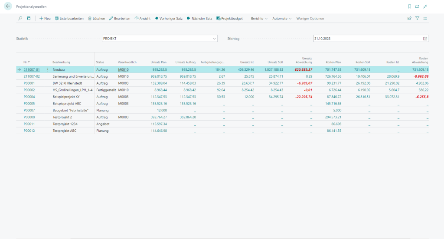Open the Projektbudget action
This screenshot has height=239, width=444.
[x=229, y=18]
